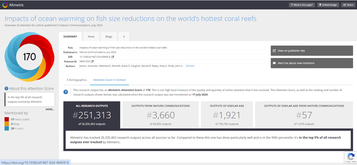Select the Outputs of Similar Age panel

point(227,115)
